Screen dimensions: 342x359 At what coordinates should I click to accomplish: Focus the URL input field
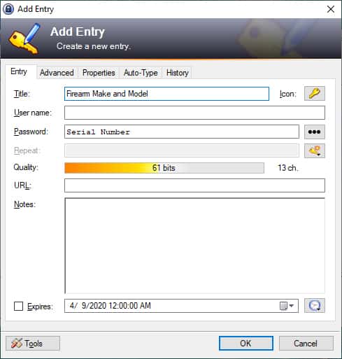click(x=194, y=185)
